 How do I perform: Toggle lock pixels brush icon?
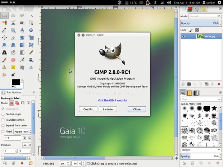191,30
